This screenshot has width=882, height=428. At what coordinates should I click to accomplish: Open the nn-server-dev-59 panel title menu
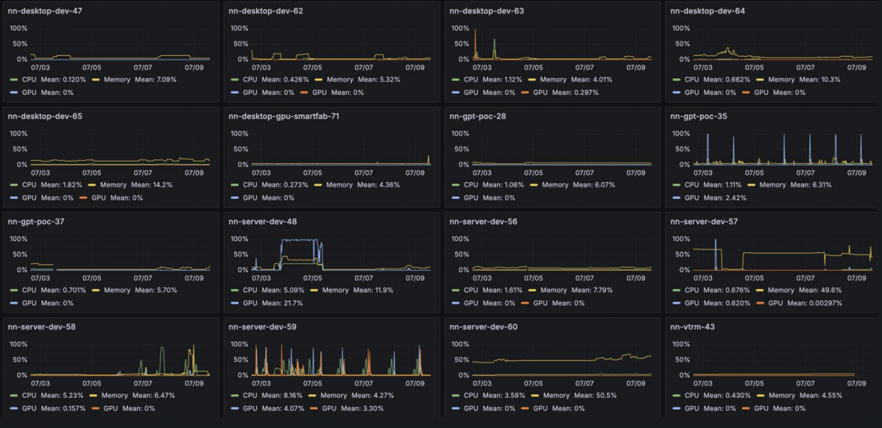point(262,327)
